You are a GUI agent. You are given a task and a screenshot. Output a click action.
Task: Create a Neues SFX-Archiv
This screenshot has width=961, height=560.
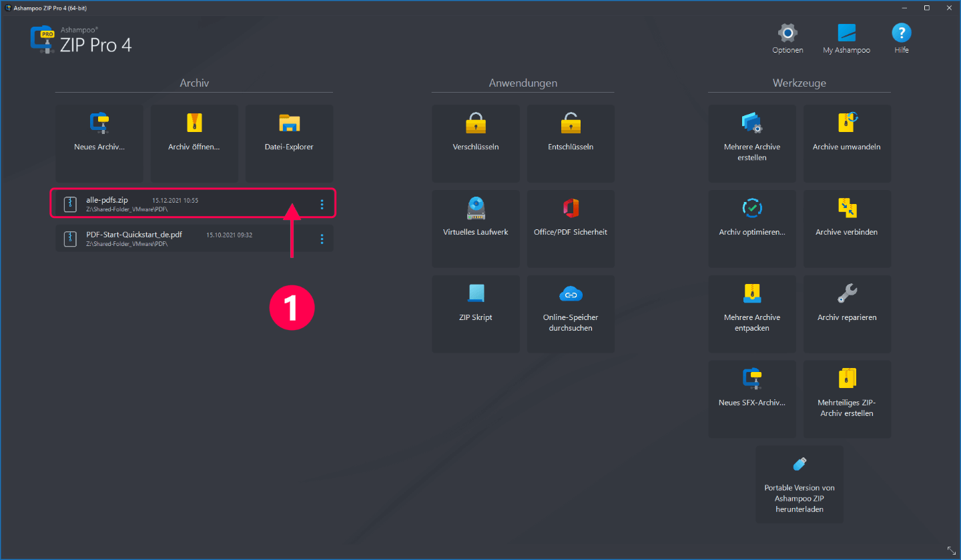pyautogui.click(x=752, y=399)
